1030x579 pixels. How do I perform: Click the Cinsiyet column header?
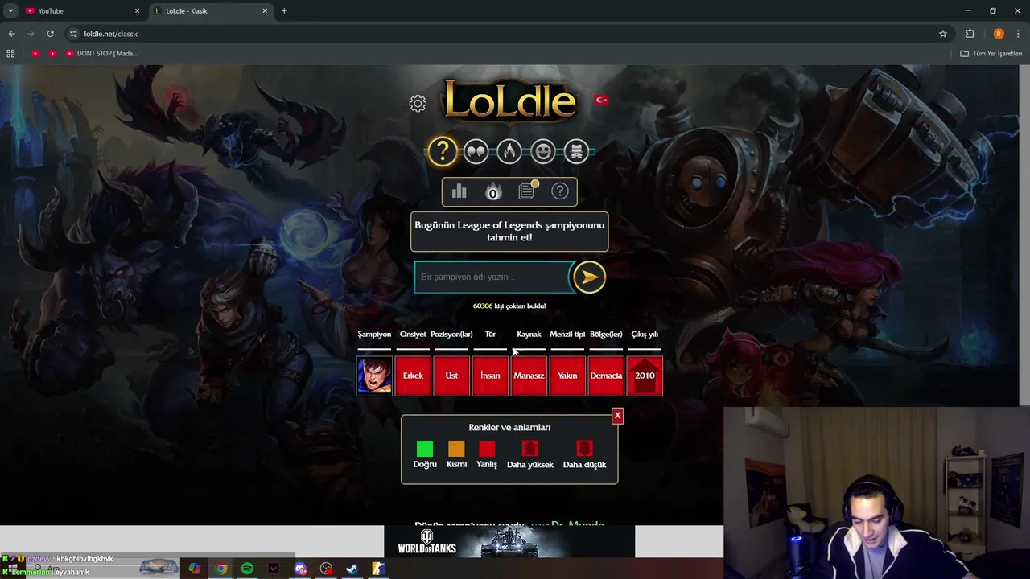(413, 335)
